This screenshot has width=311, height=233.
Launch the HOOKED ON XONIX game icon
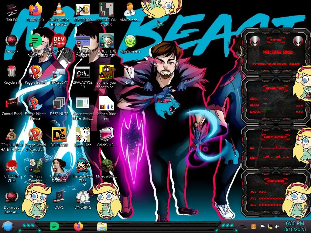106,14
